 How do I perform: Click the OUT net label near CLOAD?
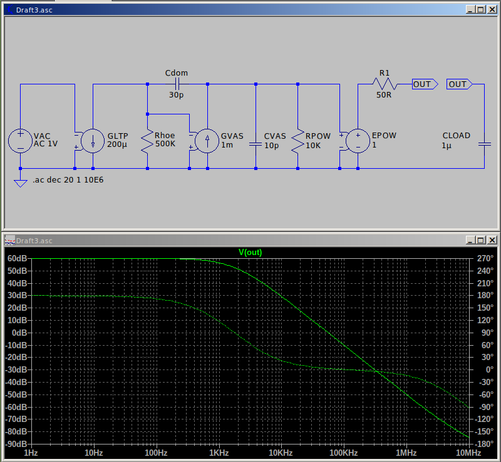(x=459, y=84)
